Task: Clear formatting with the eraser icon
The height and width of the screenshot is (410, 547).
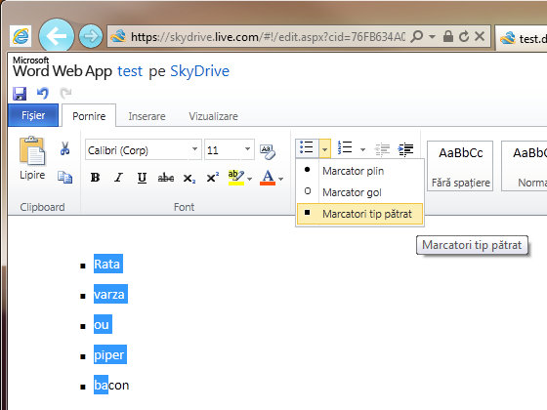Action: pos(268,151)
